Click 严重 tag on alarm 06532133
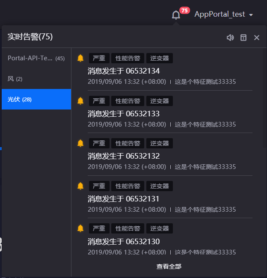This screenshot has width=267, height=278. (x=99, y=101)
